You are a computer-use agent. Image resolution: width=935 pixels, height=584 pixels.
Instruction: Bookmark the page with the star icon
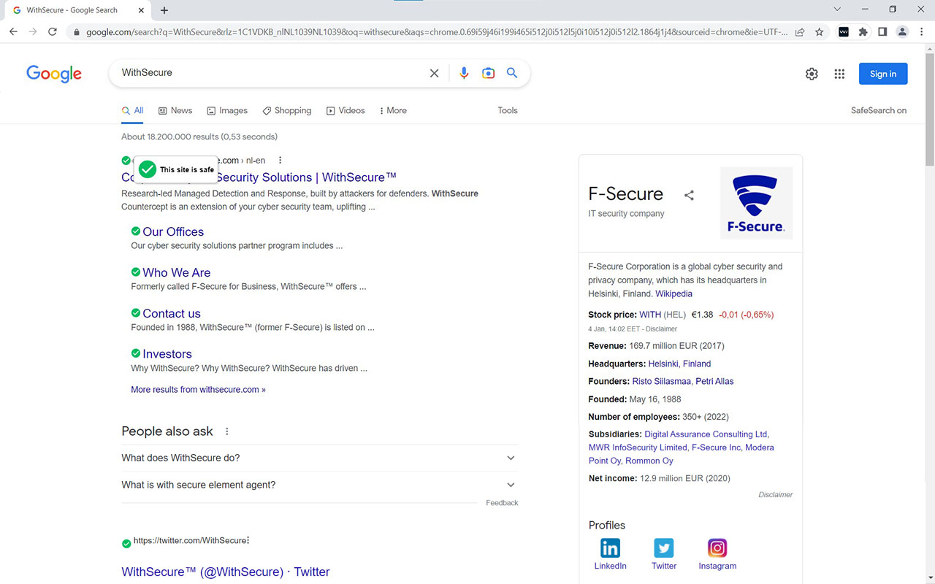point(819,32)
